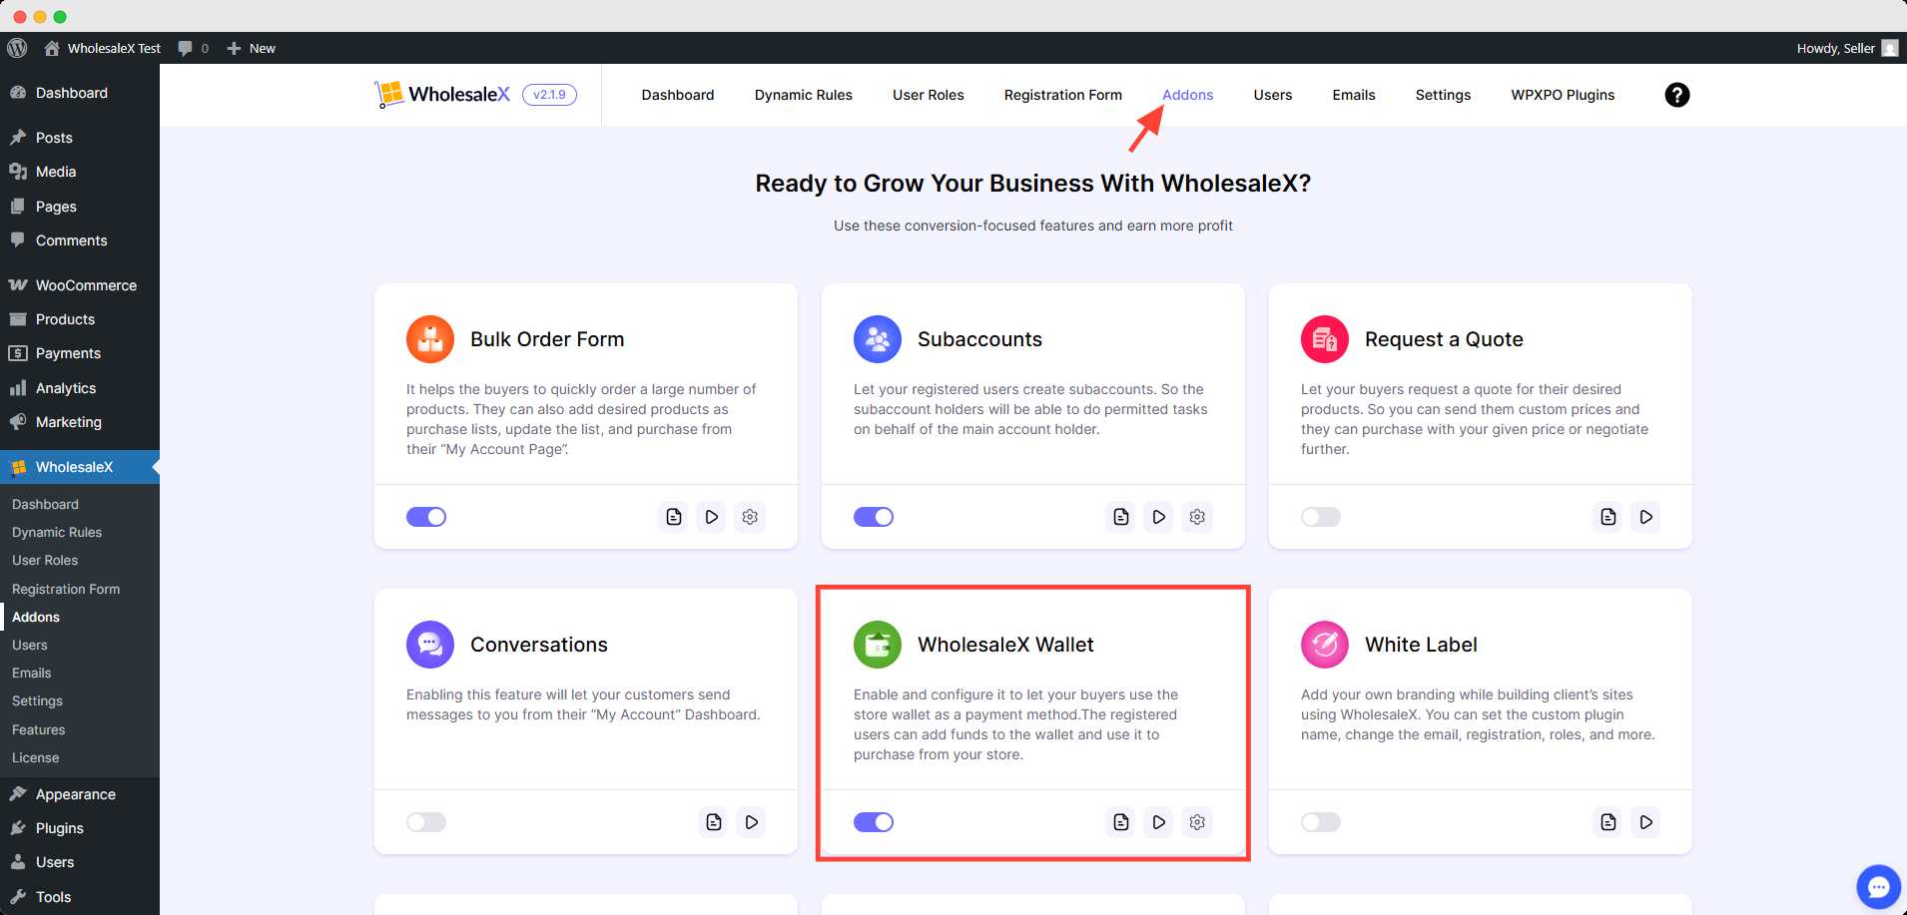Open Pages in WordPress sidebar
The height and width of the screenshot is (915, 1907).
[x=80, y=207]
